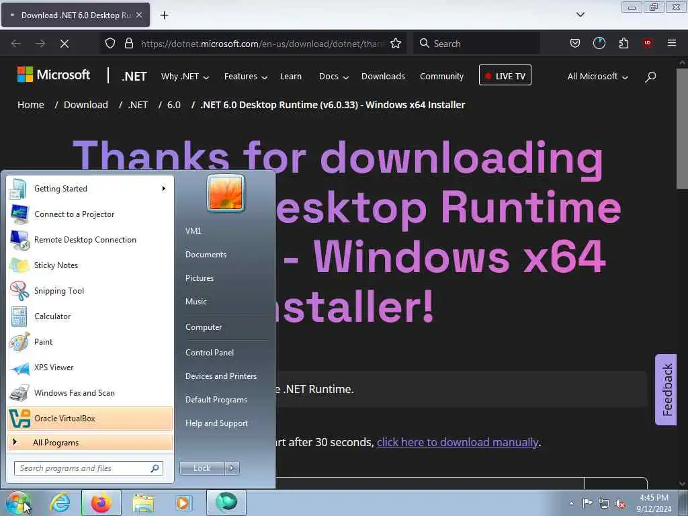Screen dimensions: 688x516
Task: Go to the 6.0 breadcrumb link
Action: point(174,105)
